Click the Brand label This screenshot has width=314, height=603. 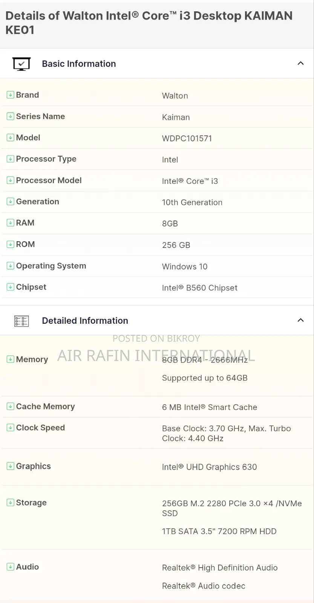(x=28, y=95)
